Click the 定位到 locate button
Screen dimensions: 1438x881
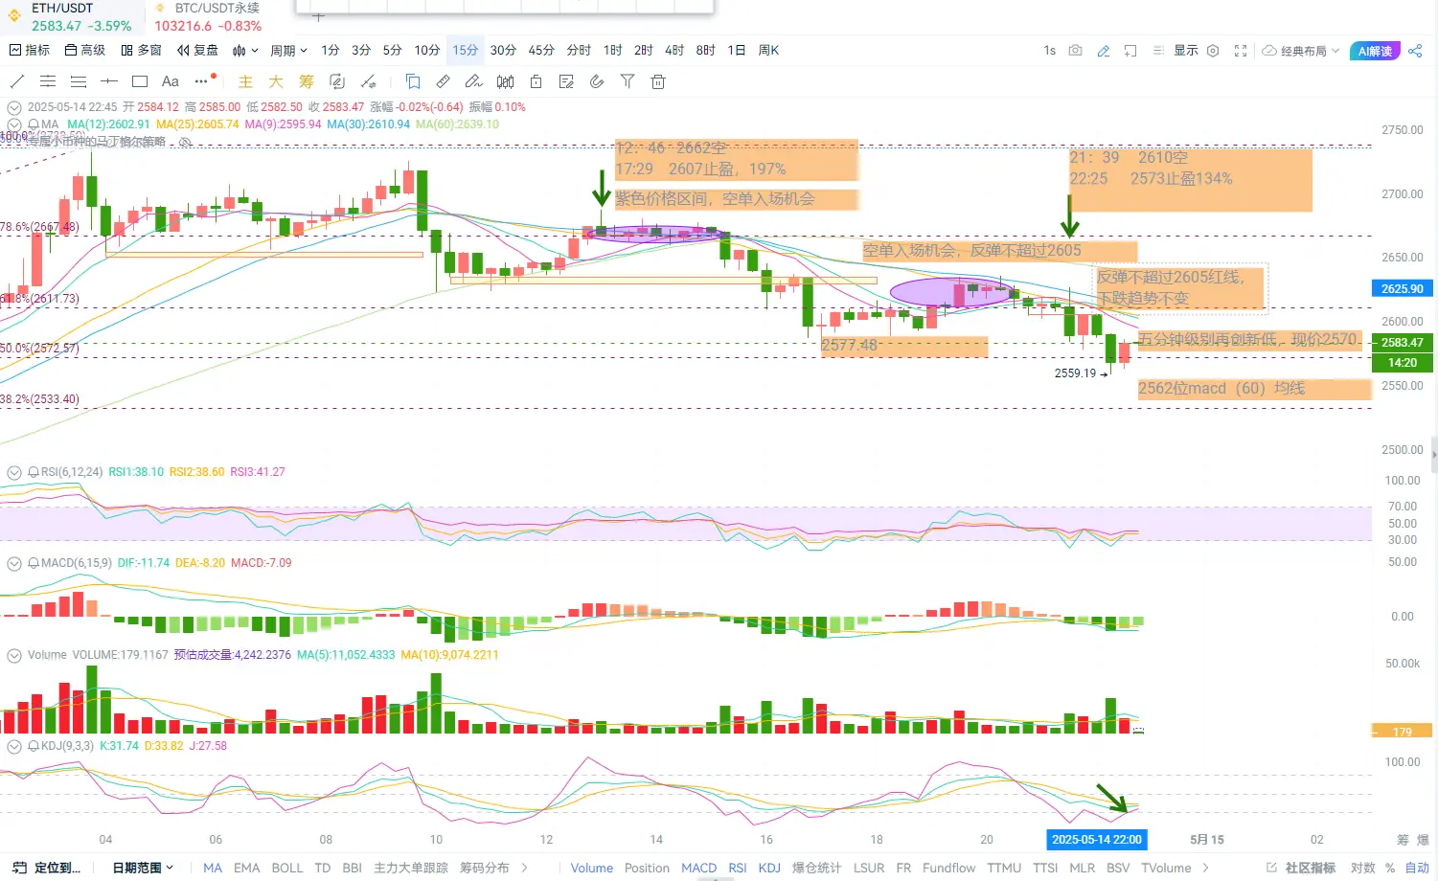click(47, 868)
